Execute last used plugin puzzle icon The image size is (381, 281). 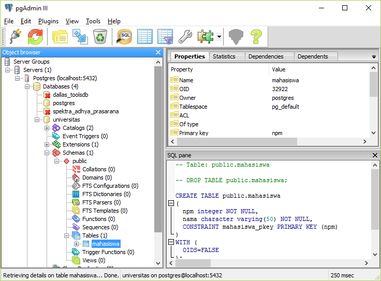point(206,37)
